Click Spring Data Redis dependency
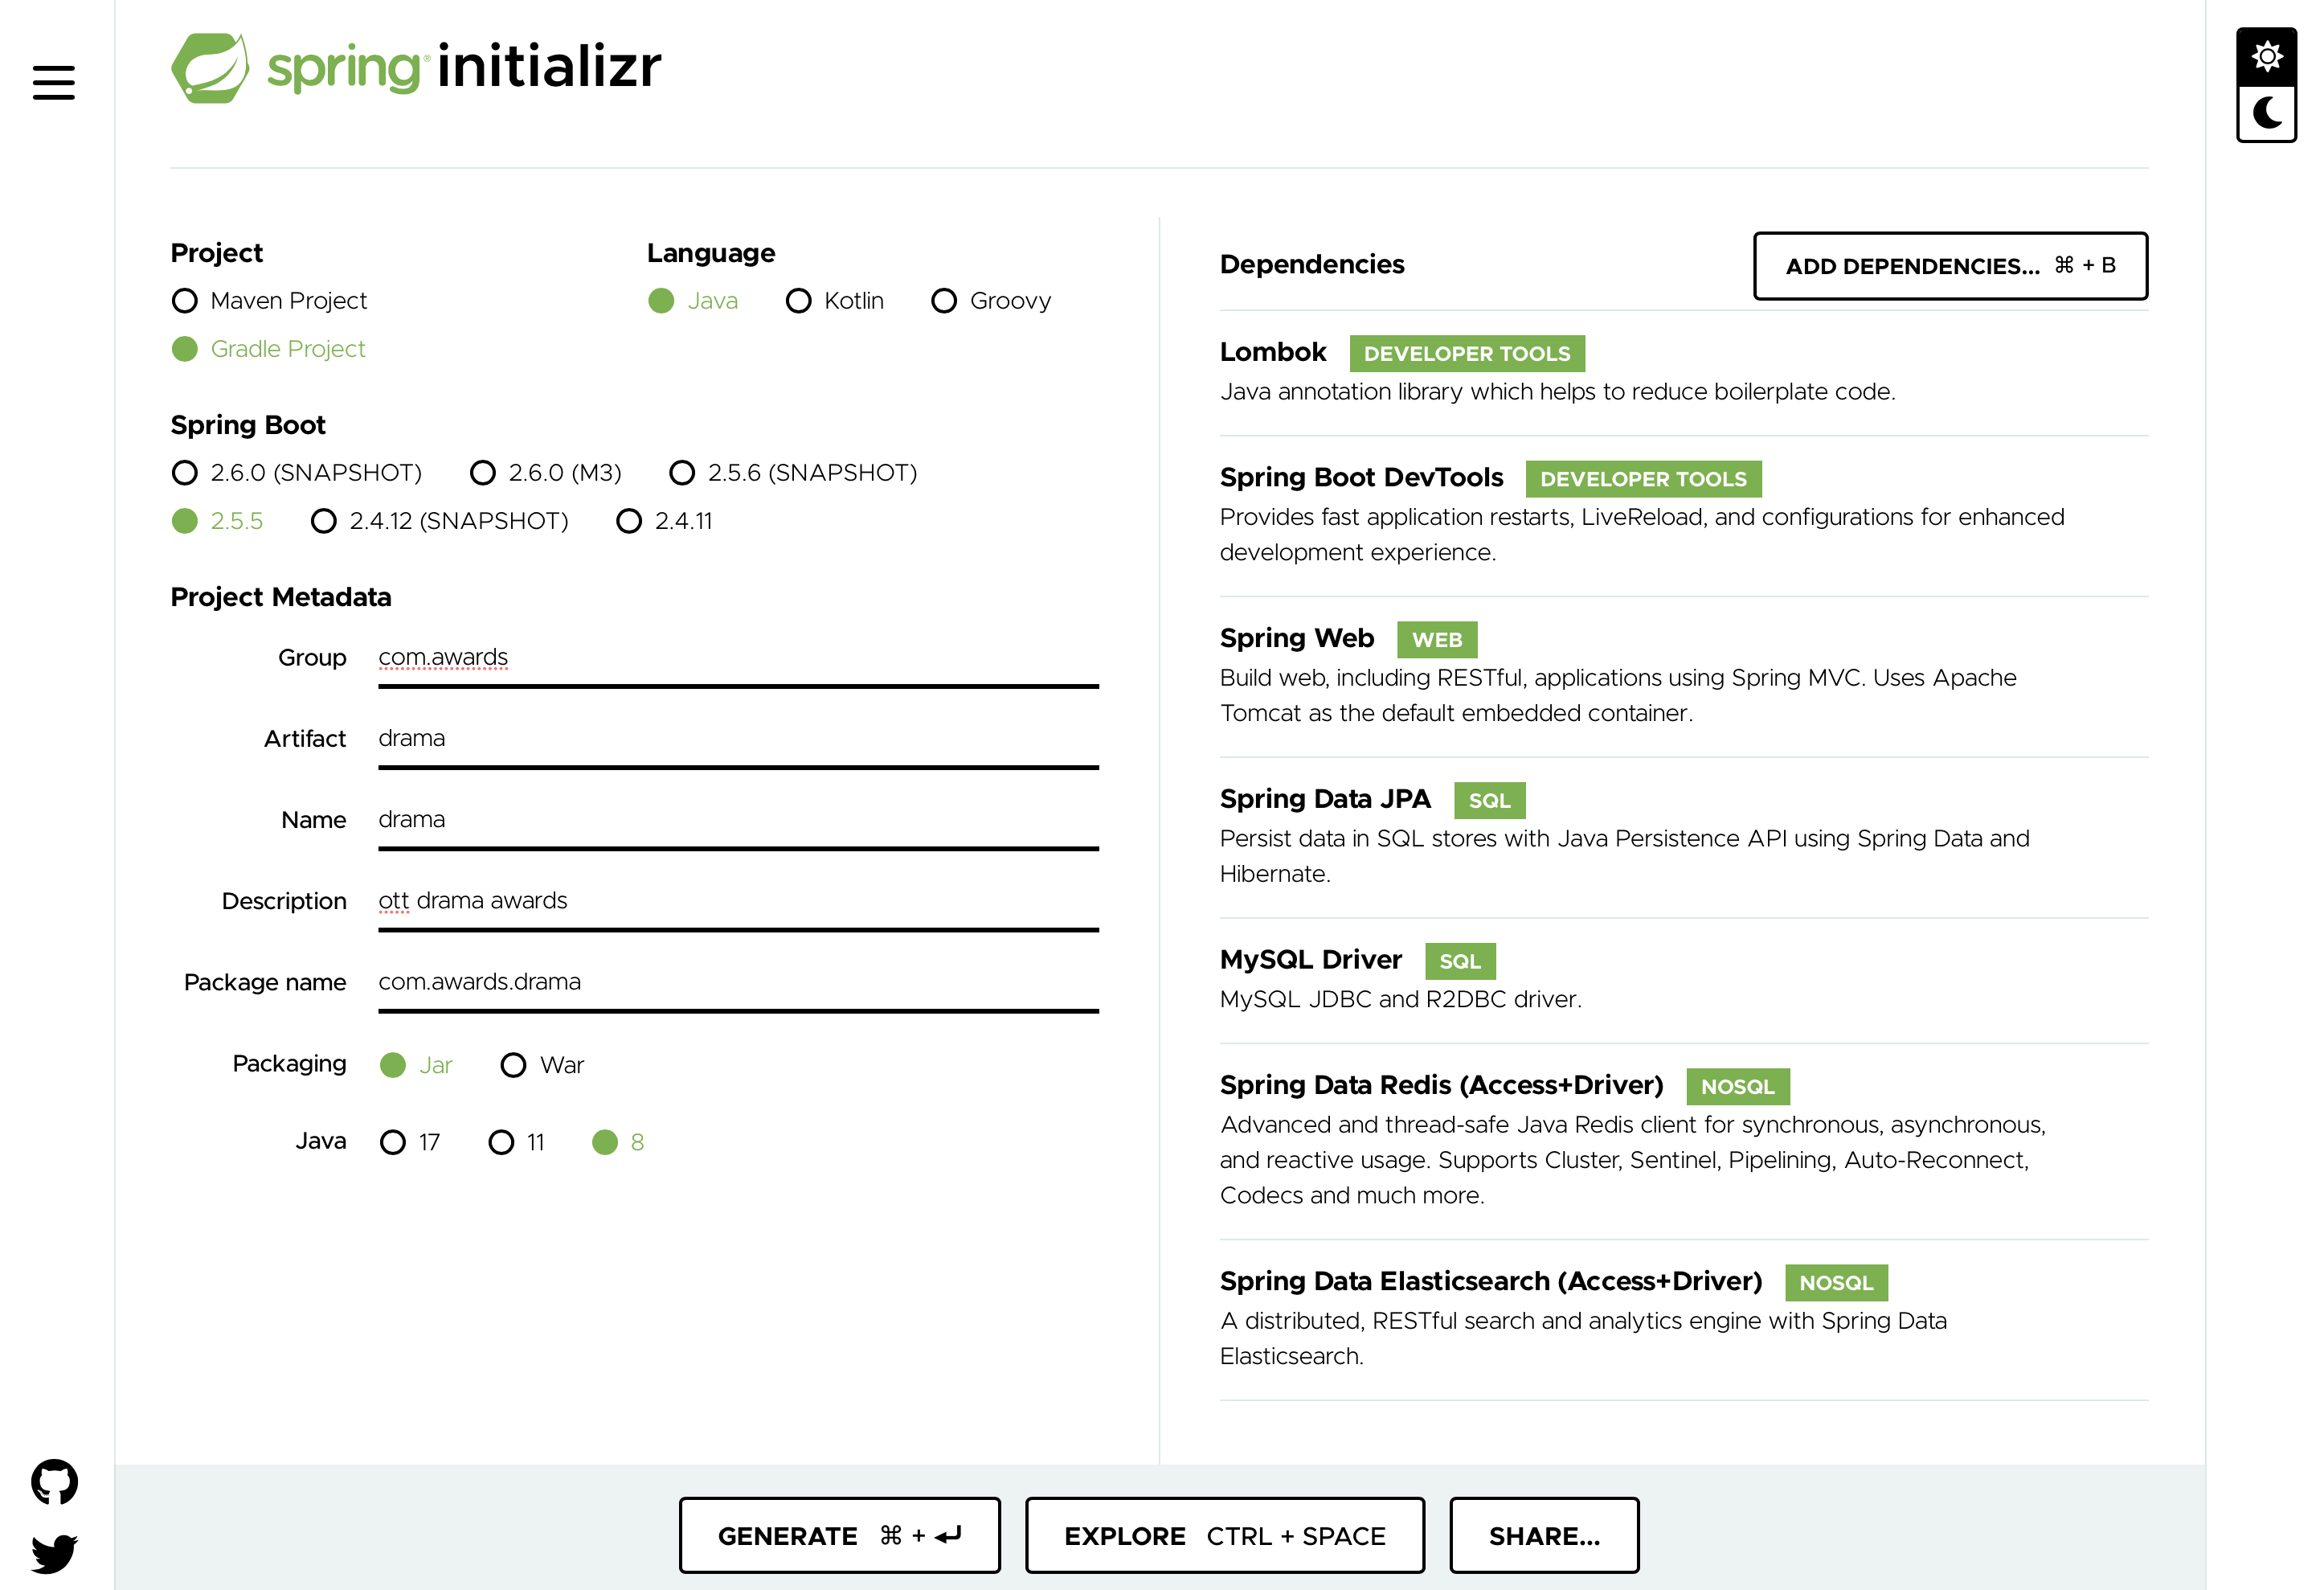 (x=1684, y=1141)
